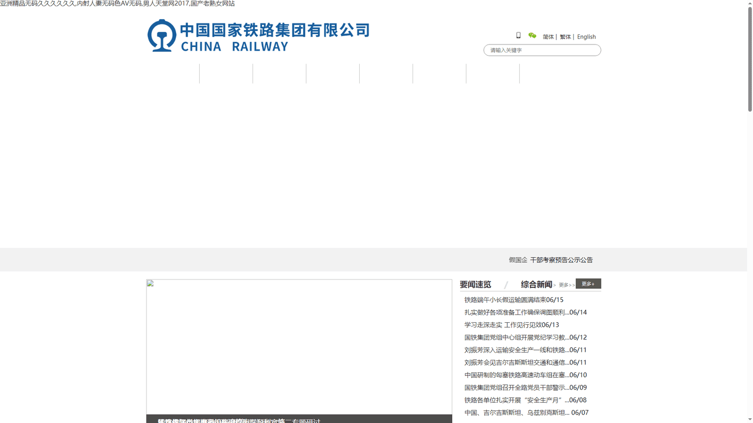The image size is (753, 423).
Task: Click the dark 更多+ button
Action: pos(588,284)
